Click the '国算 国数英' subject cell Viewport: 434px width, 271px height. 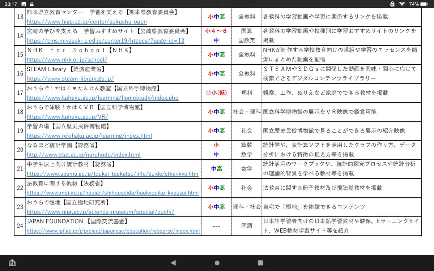(247, 36)
